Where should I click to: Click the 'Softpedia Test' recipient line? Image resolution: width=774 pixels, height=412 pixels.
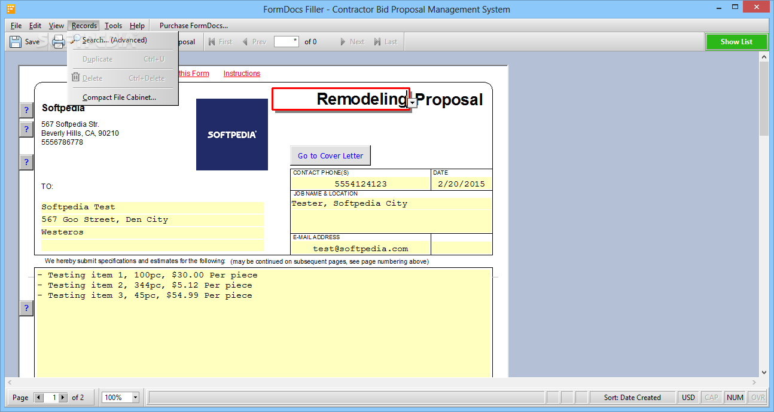[152, 207]
